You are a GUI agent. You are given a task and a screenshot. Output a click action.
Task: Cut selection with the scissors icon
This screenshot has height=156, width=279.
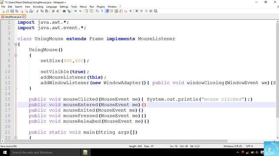click(x=37, y=11)
